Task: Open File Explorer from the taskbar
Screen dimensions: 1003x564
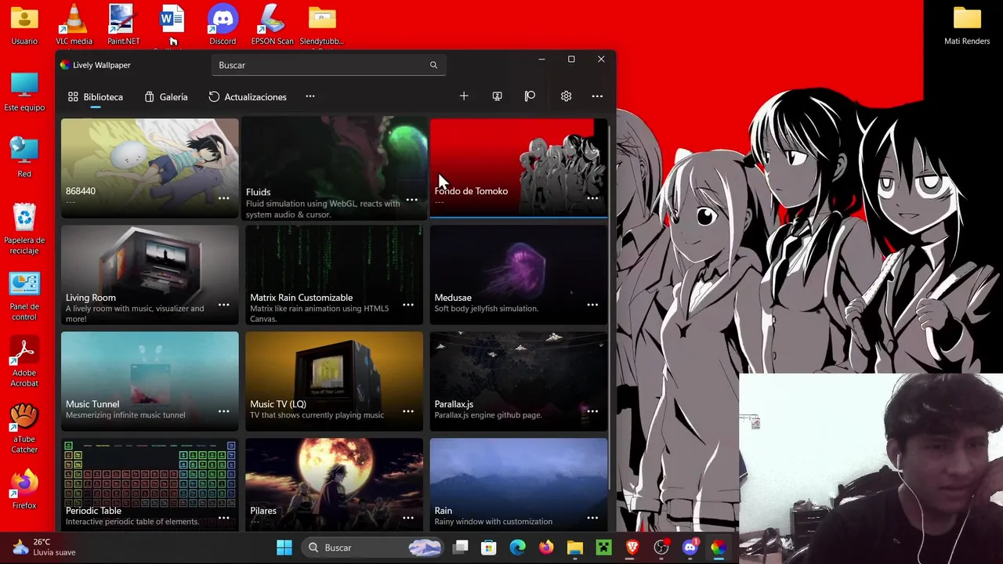Action: pyautogui.click(x=575, y=548)
